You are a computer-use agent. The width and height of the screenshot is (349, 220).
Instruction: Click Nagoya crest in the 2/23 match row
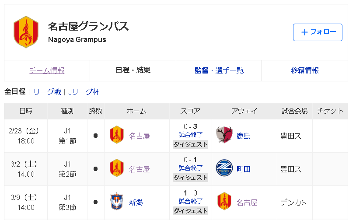point(116,136)
